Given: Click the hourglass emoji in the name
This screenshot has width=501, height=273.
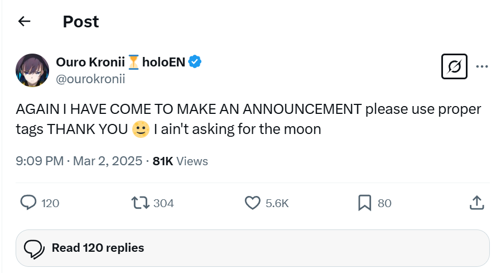Looking at the screenshot, I should [133, 62].
